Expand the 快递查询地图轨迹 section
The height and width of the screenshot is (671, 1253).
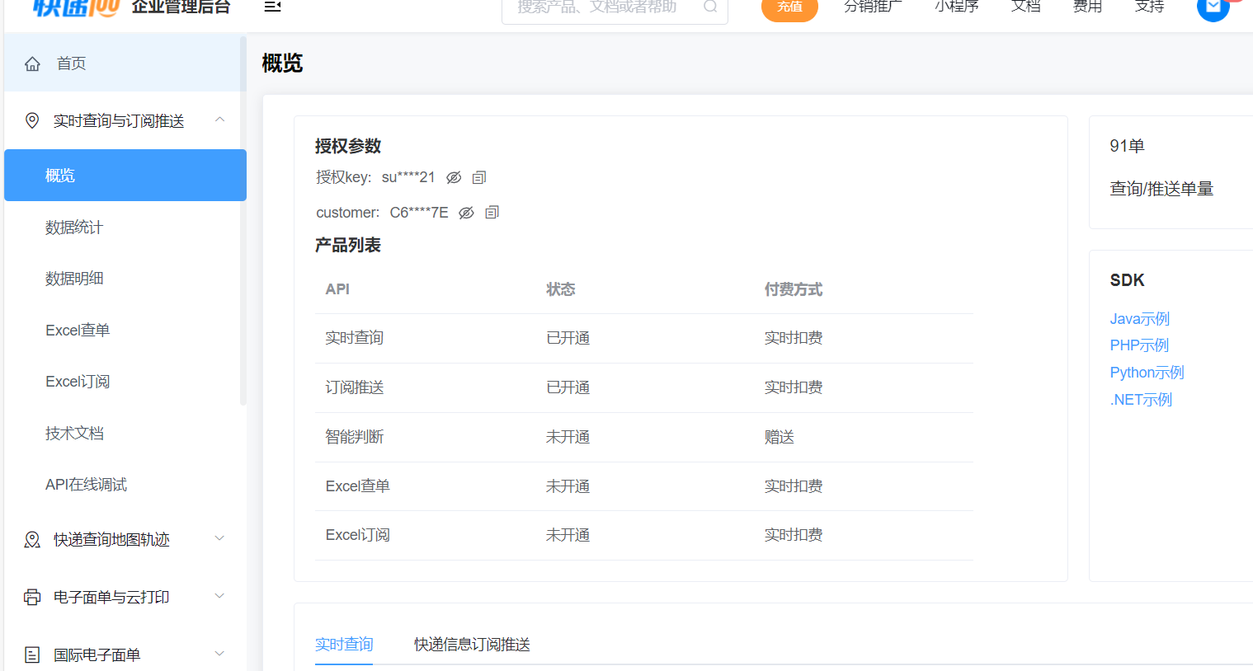coord(219,538)
